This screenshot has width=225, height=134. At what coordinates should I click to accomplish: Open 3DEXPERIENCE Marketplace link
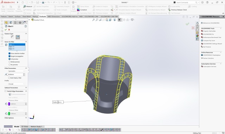pos(212,55)
